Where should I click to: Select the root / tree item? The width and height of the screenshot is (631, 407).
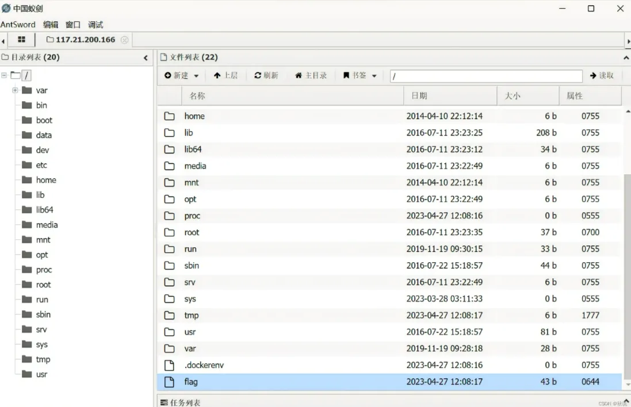coord(26,75)
